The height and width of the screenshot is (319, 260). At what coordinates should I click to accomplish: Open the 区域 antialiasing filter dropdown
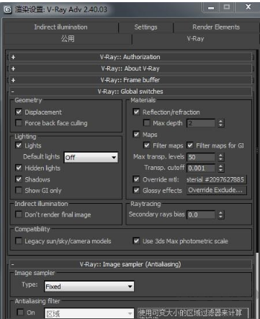click(89, 313)
